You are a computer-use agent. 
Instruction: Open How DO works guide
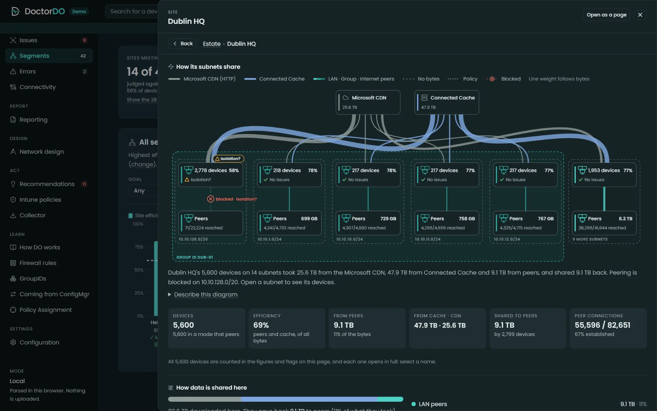(49, 247)
